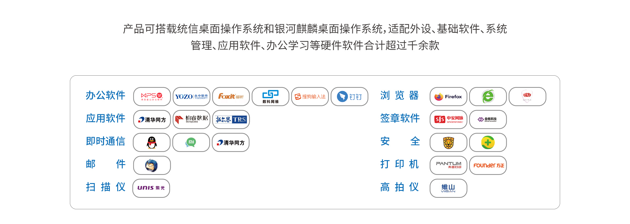This screenshot has height=224, width=630.
Task: Select the 拓尔思 TRS logo
Action: tap(231, 120)
